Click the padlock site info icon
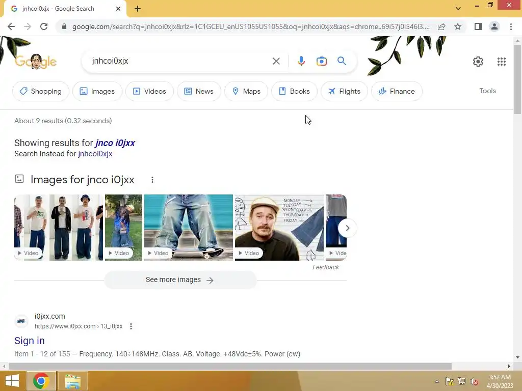Image resolution: width=522 pixels, height=391 pixels. click(64, 26)
